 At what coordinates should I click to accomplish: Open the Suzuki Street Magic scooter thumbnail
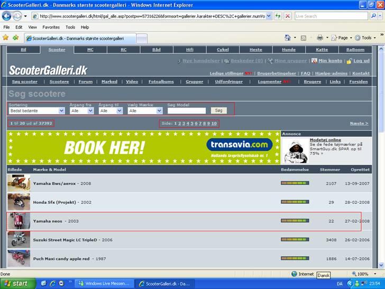coord(19,239)
